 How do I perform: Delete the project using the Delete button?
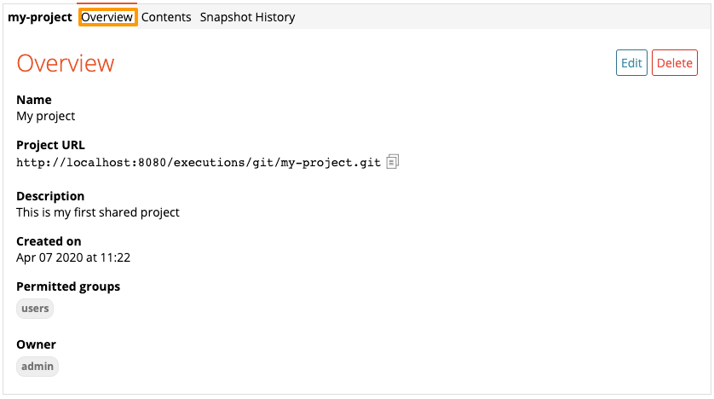point(675,63)
